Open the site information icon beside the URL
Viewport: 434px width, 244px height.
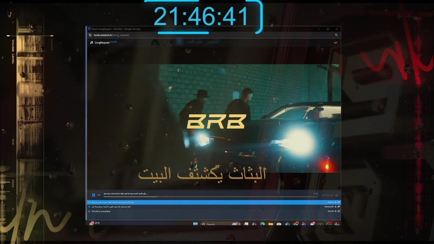click(90, 35)
